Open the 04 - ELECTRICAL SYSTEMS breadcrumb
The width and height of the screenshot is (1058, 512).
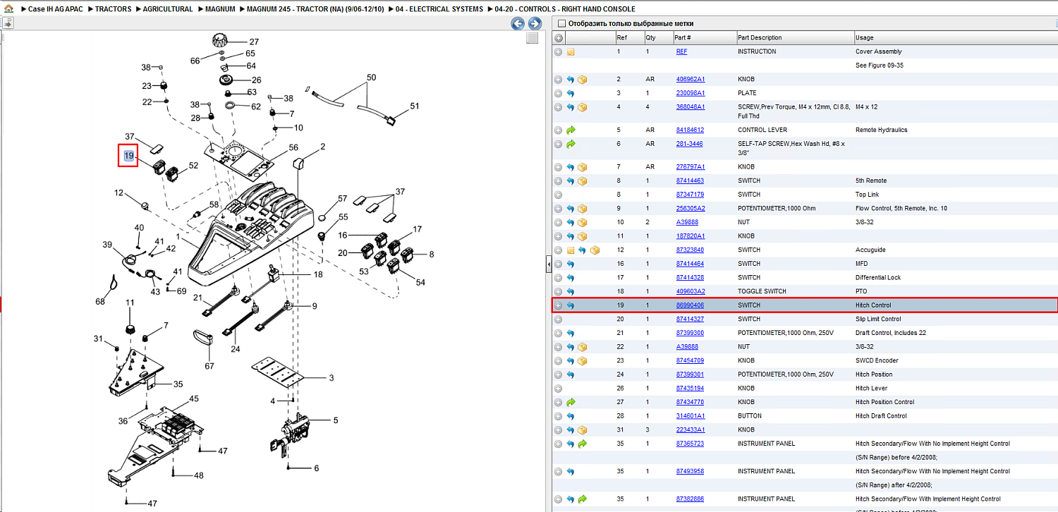point(440,9)
